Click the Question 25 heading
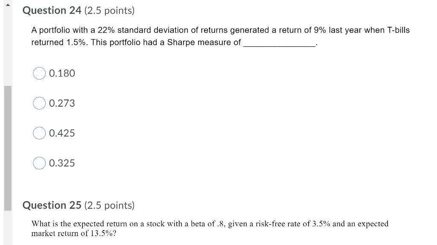 [51, 205]
